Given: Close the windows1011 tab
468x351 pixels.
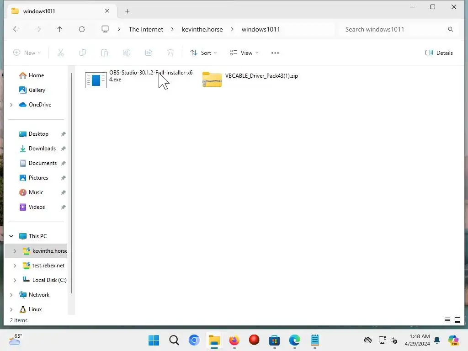Looking at the screenshot, I should click(107, 11).
